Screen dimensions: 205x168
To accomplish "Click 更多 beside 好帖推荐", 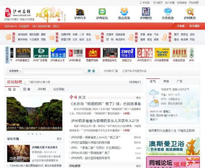I will click(138, 166).
